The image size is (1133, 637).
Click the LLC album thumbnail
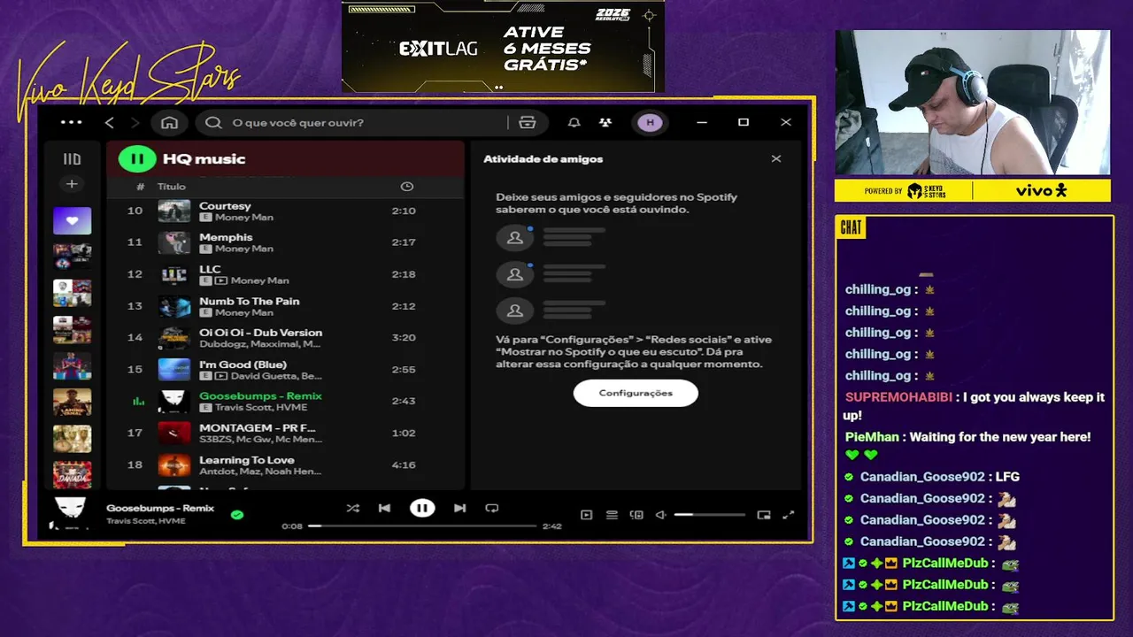click(173, 274)
